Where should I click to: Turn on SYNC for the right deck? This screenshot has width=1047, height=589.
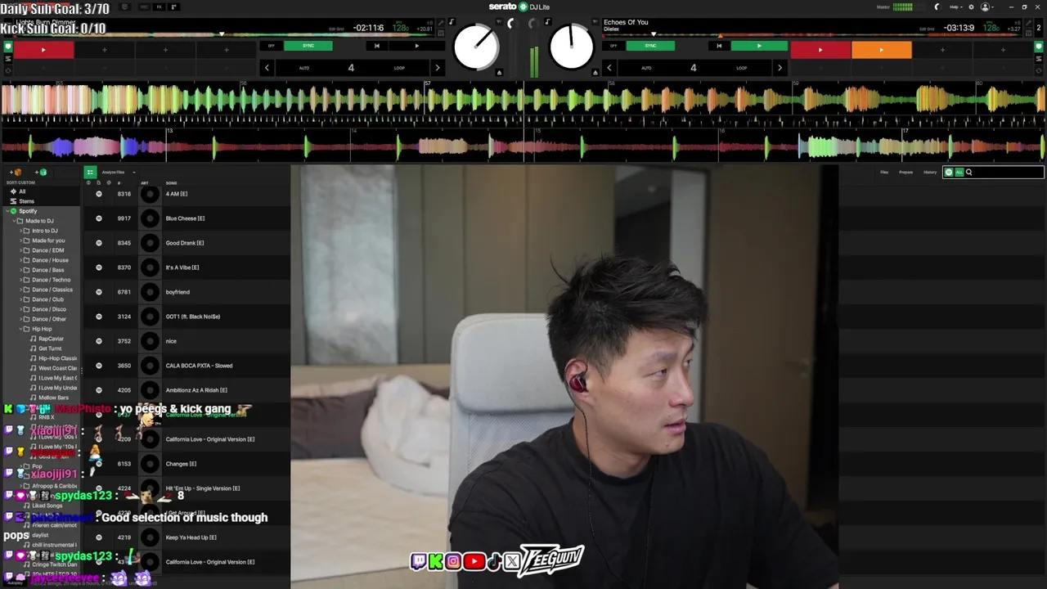point(650,46)
